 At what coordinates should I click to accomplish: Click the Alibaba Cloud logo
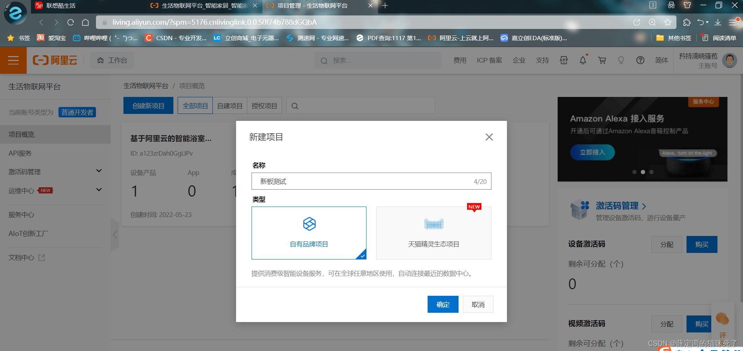[x=55, y=60]
